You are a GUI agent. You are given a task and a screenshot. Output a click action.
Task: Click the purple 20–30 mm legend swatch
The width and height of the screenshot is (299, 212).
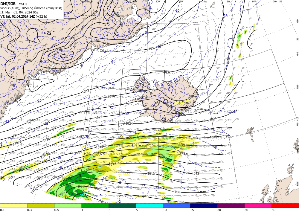[231, 205]
